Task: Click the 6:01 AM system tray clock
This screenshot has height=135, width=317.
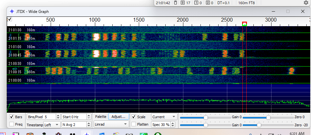Action: pos(297,133)
